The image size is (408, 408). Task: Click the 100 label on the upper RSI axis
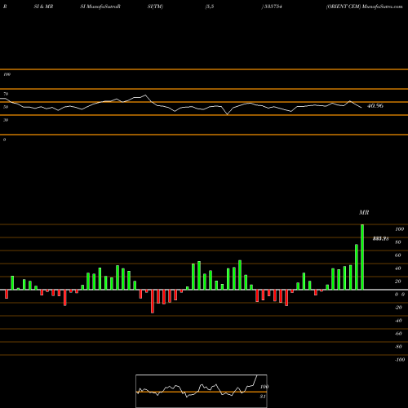[7, 74]
